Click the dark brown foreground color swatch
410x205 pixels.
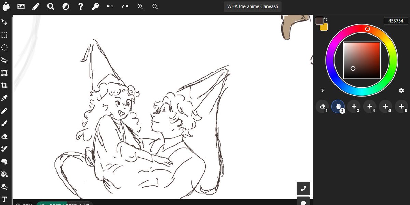coord(319,21)
